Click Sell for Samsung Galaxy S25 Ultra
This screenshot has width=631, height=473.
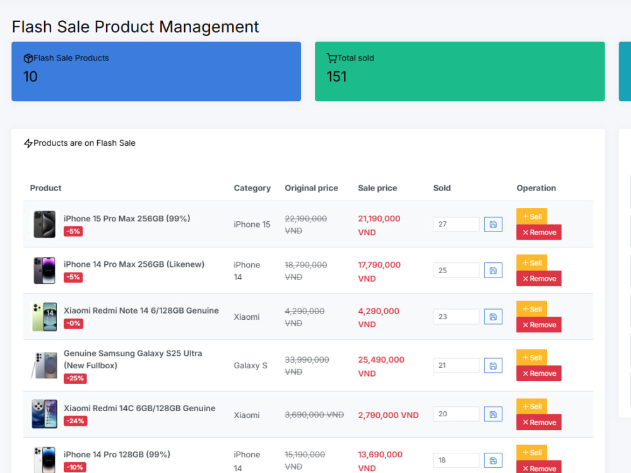[x=531, y=358]
